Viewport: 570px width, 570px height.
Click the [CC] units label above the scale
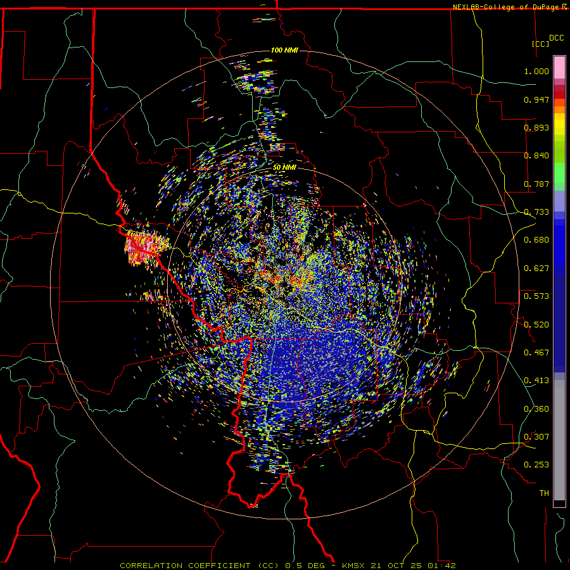coord(540,44)
